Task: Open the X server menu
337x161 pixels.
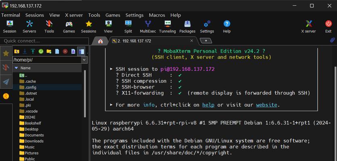Action: pyautogui.click(x=74, y=15)
